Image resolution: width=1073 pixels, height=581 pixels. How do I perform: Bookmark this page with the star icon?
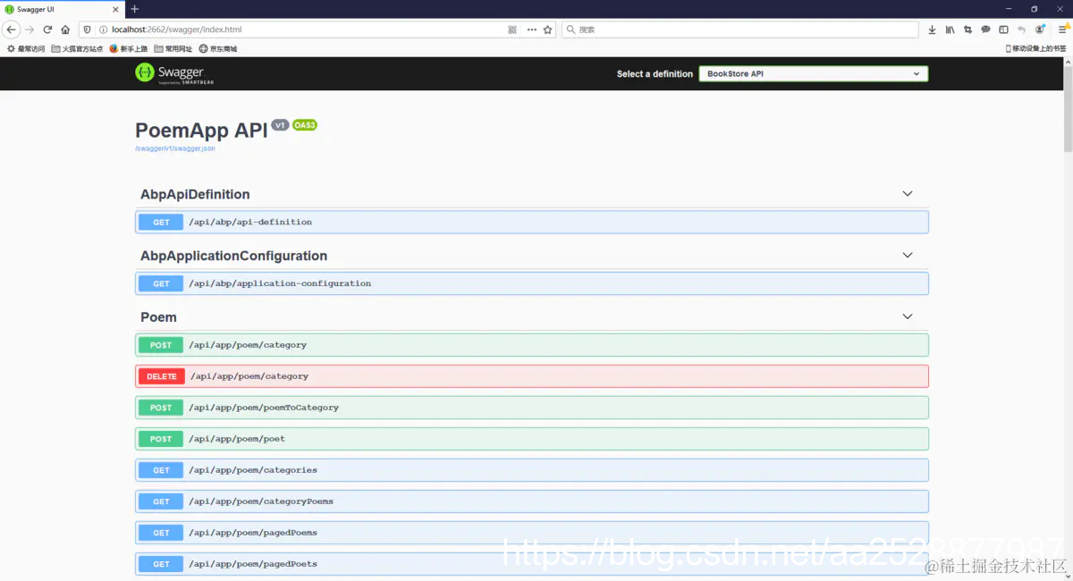click(548, 29)
